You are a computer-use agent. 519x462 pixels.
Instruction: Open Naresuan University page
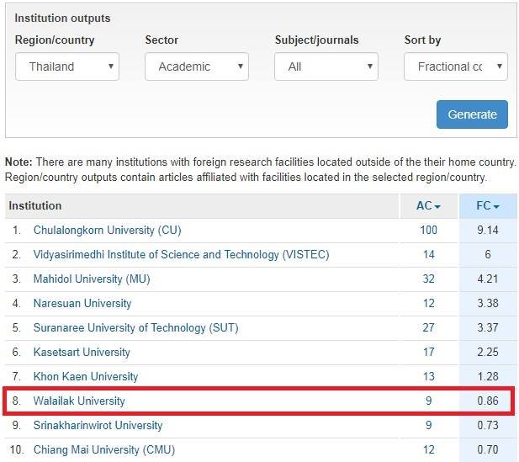[x=82, y=303]
